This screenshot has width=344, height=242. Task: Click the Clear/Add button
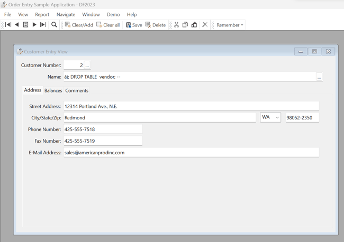[x=78, y=25]
